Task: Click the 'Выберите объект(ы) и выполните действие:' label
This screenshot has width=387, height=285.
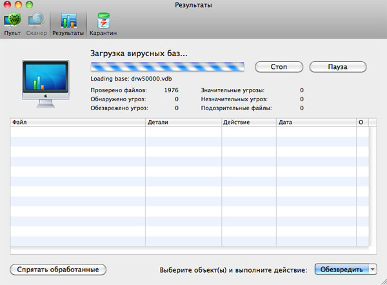Action: (233, 270)
